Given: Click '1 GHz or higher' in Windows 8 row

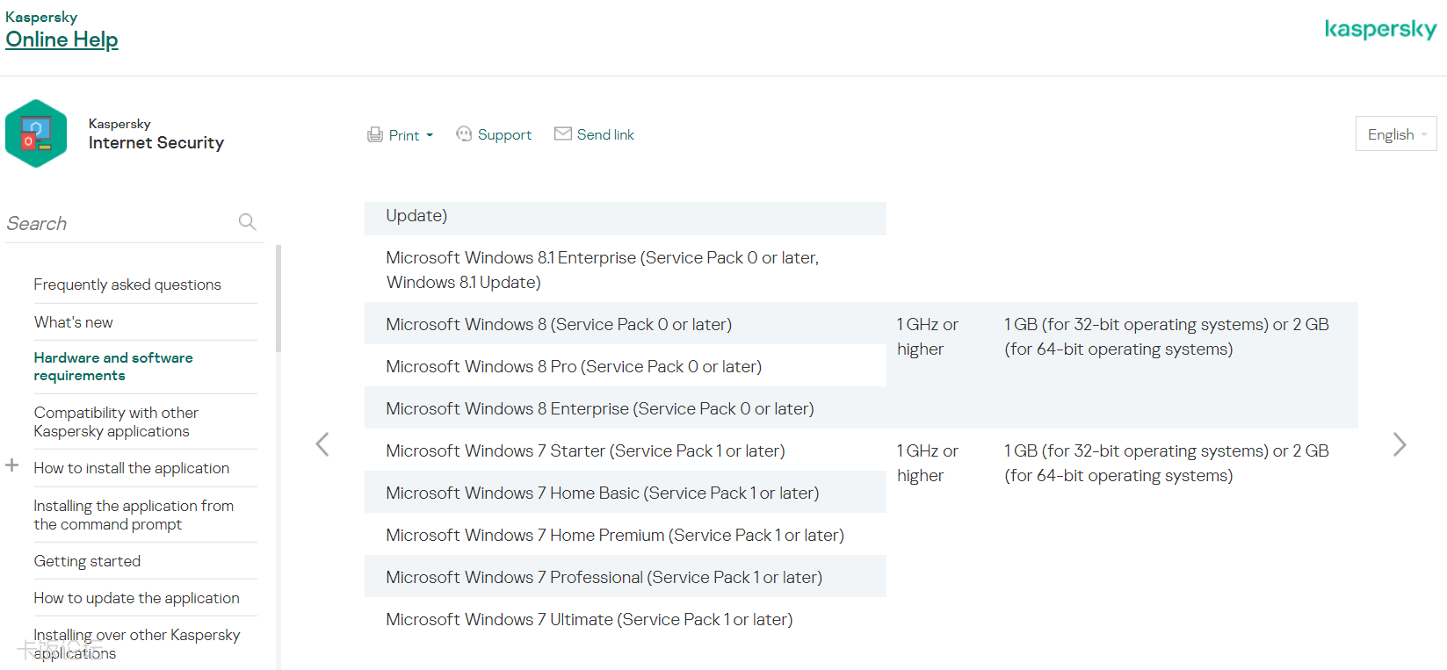Looking at the screenshot, I should (928, 336).
